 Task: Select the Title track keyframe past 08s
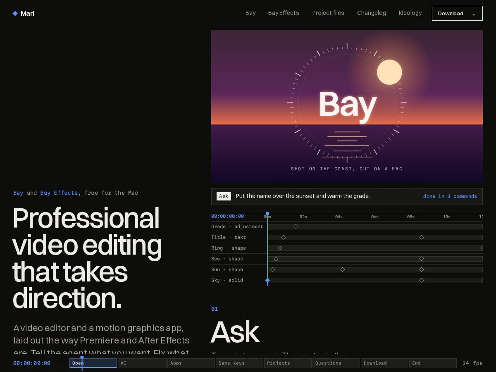tap(422, 237)
